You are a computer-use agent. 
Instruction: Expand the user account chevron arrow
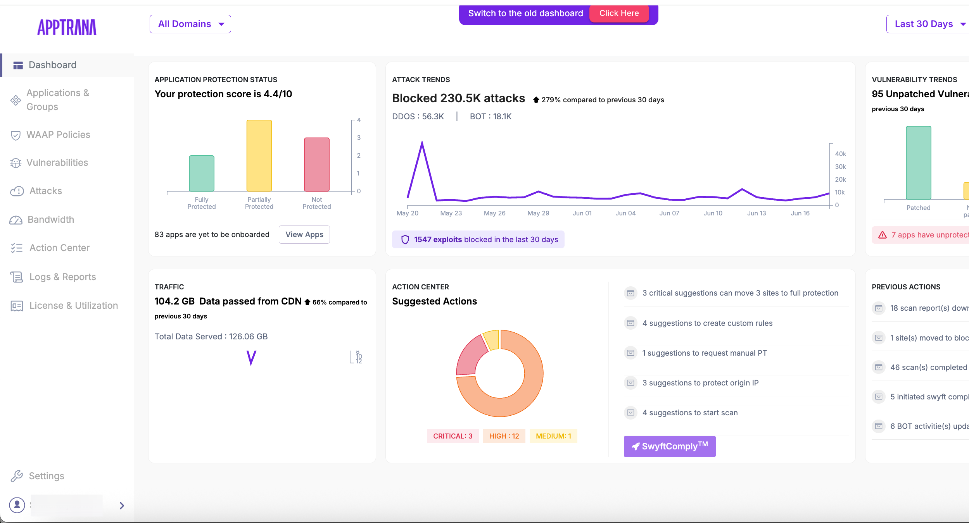(x=122, y=505)
